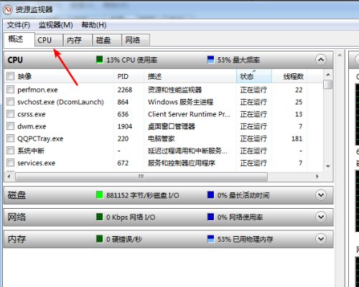Switch to the 内存 tab

click(x=78, y=40)
